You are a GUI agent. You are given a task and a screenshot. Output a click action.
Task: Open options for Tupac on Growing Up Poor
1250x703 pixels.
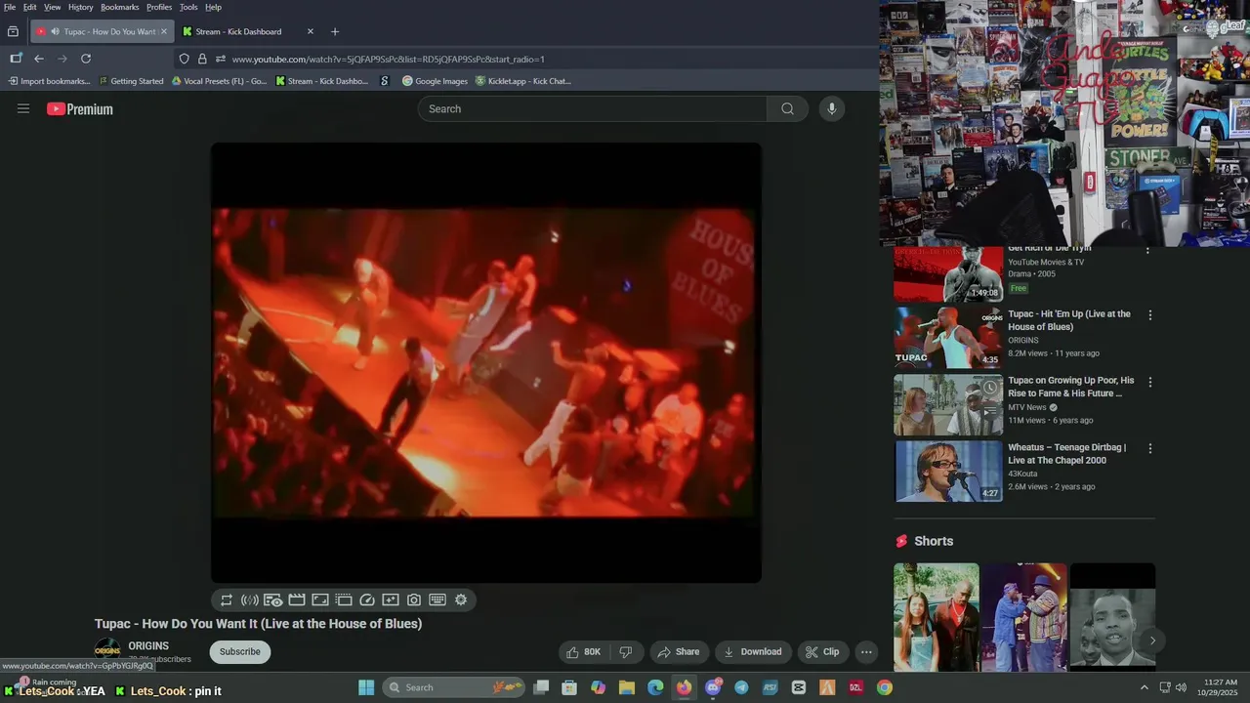click(1150, 382)
